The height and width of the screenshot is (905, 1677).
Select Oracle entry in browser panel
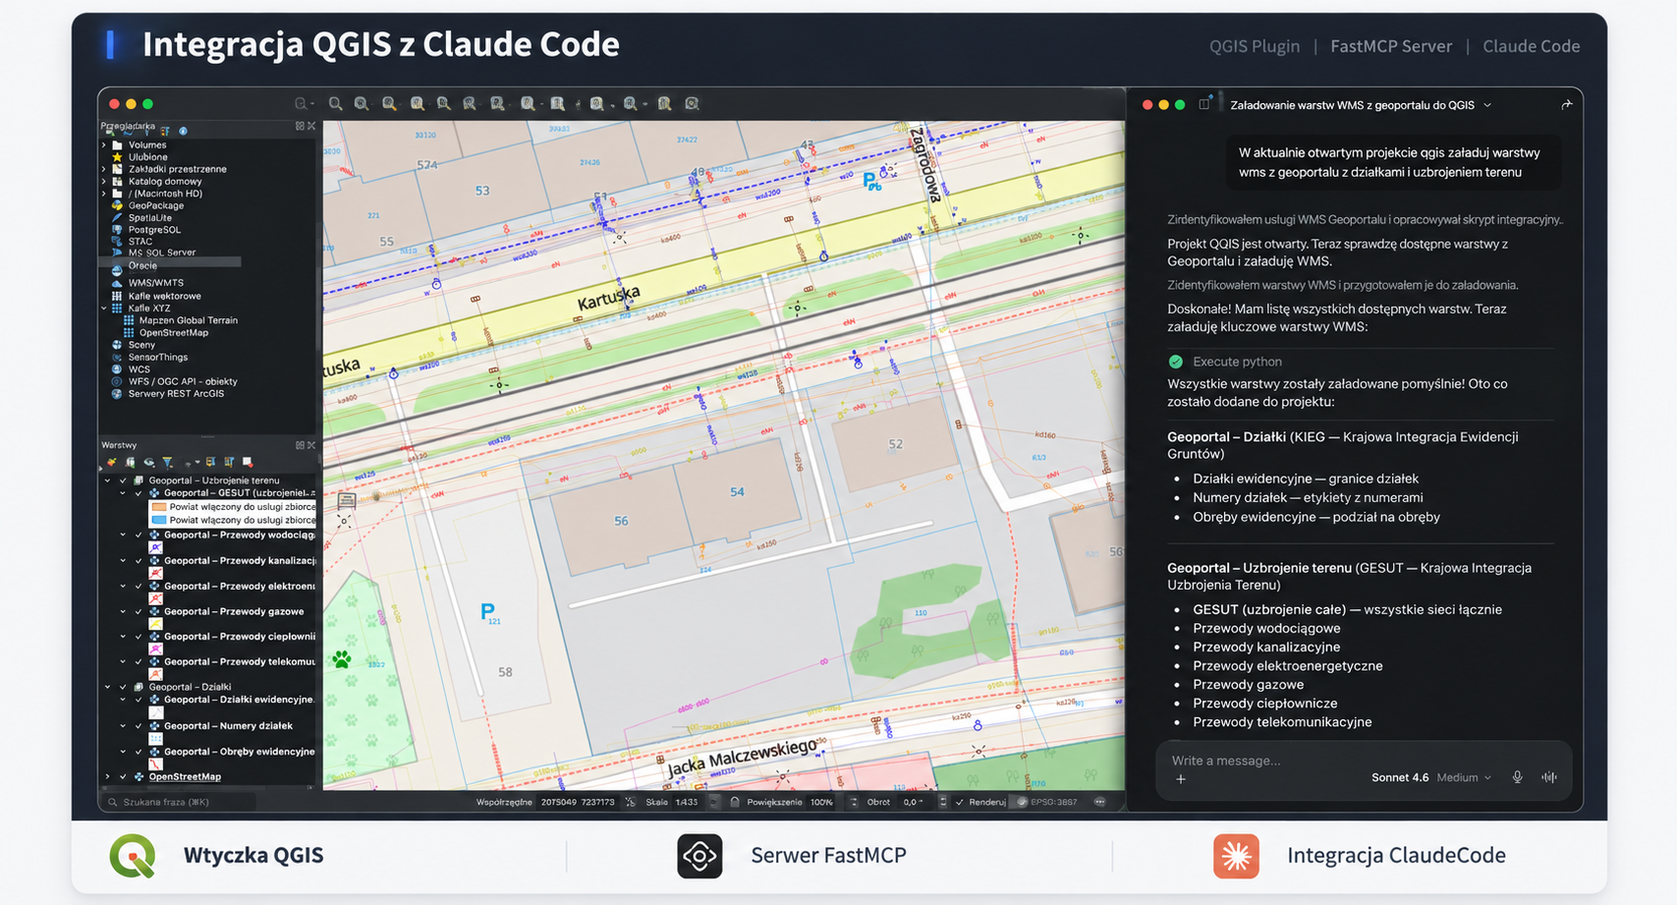coord(142,265)
